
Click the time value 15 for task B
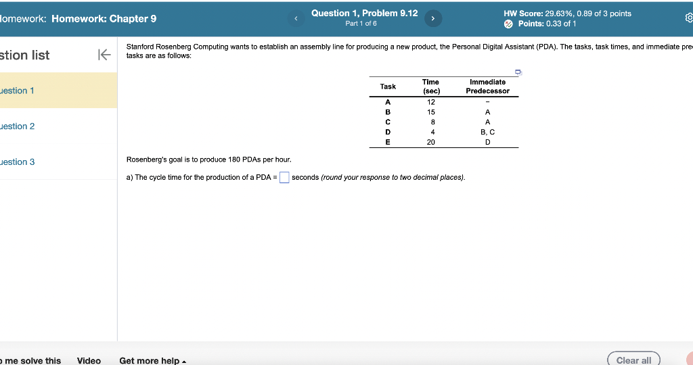point(431,112)
